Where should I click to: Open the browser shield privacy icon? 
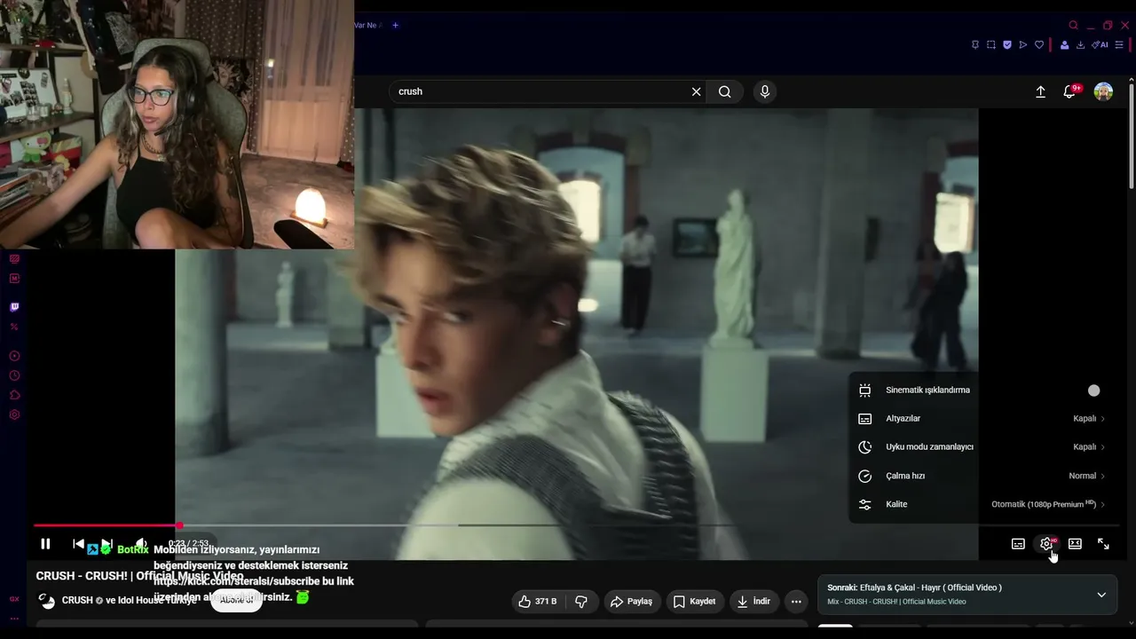pos(1007,45)
